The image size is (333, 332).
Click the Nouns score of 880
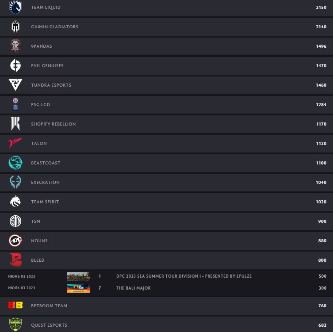coord(322,241)
